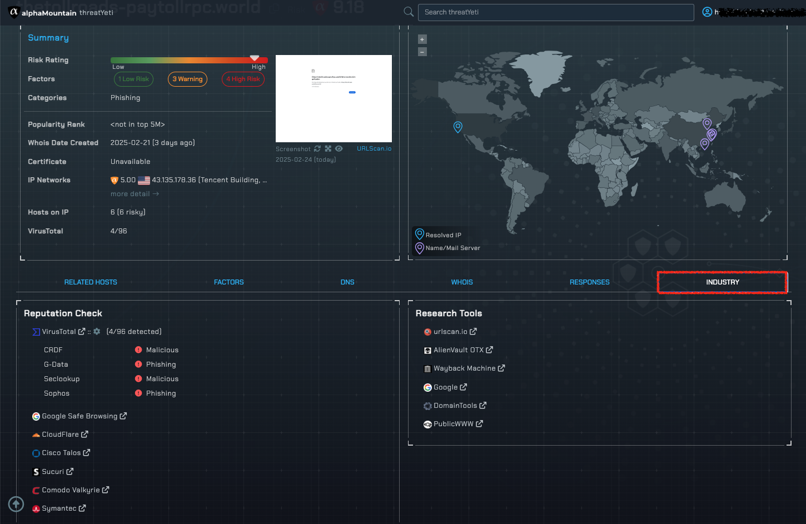Viewport: 806px width, 524px height.
Task: Click the more detail link
Action: tap(135, 194)
